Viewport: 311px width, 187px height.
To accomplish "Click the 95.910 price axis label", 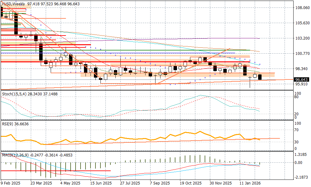I will [x=302, y=84].
